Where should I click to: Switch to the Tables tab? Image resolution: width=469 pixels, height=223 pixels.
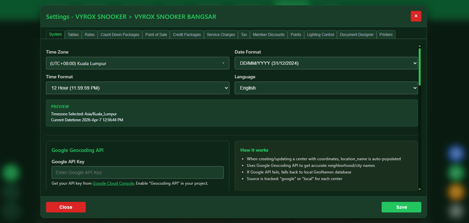[73, 34]
